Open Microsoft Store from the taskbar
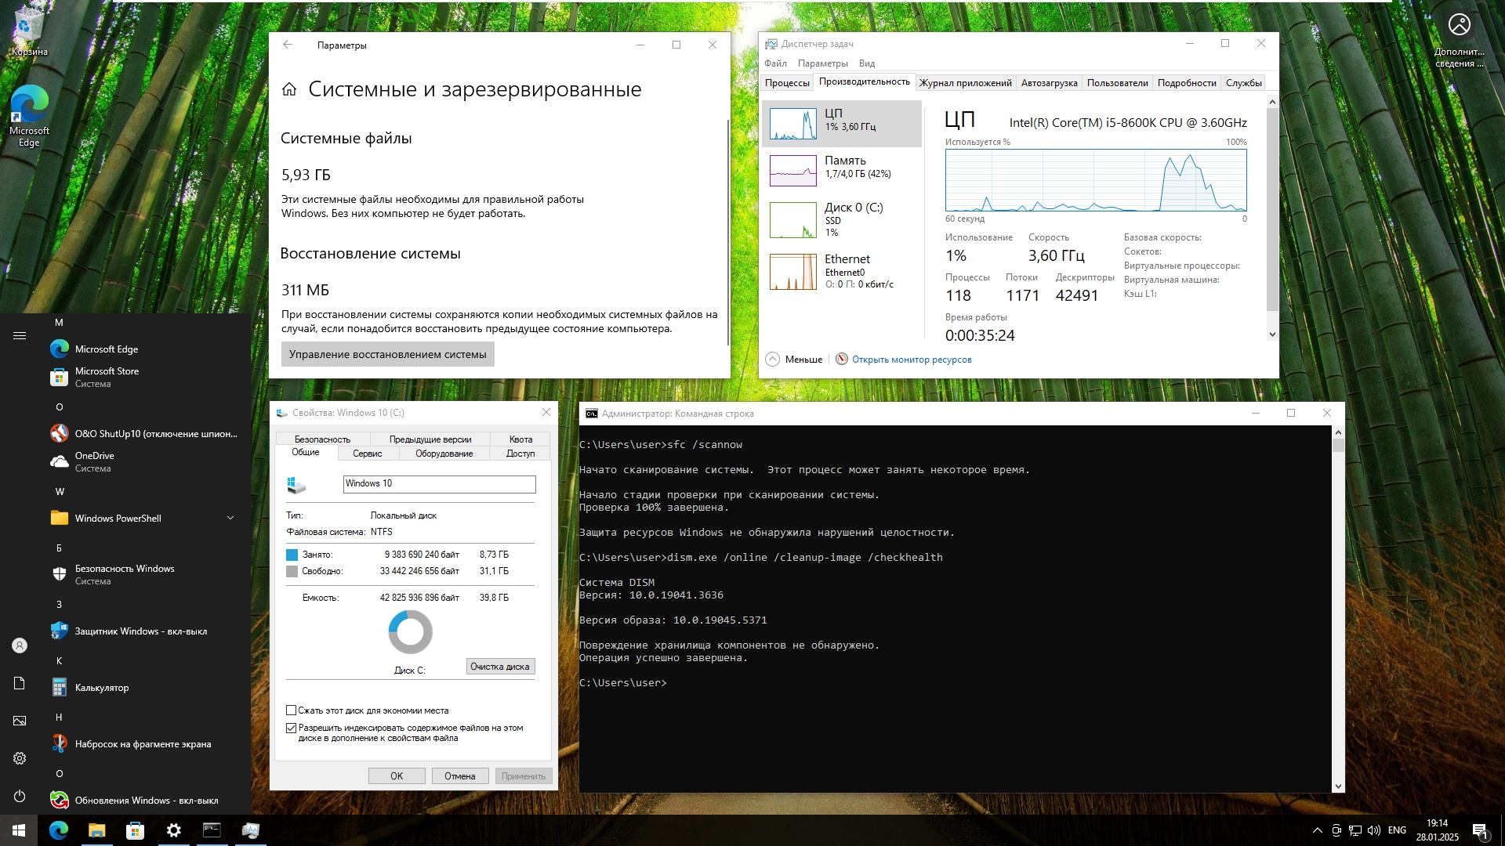1505x846 pixels. tap(135, 830)
